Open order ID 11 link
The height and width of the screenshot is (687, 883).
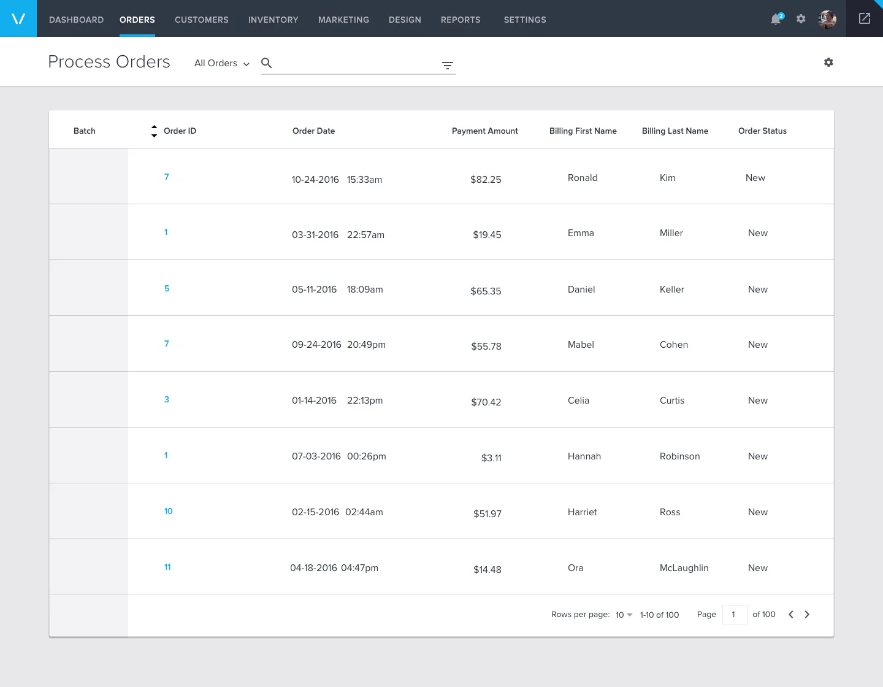[167, 567]
